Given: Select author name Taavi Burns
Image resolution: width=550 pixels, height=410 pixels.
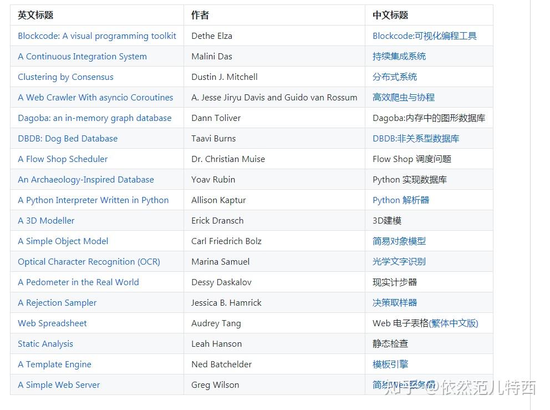Looking at the screenshot, I should [x=213, y=139].
